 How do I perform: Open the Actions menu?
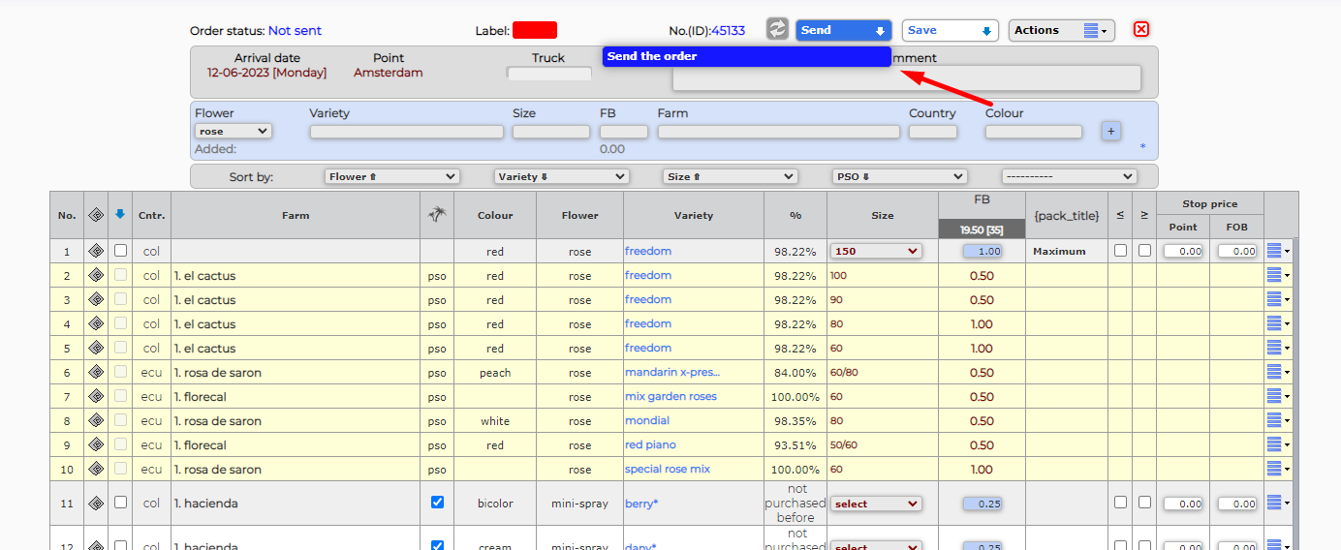1061,30
